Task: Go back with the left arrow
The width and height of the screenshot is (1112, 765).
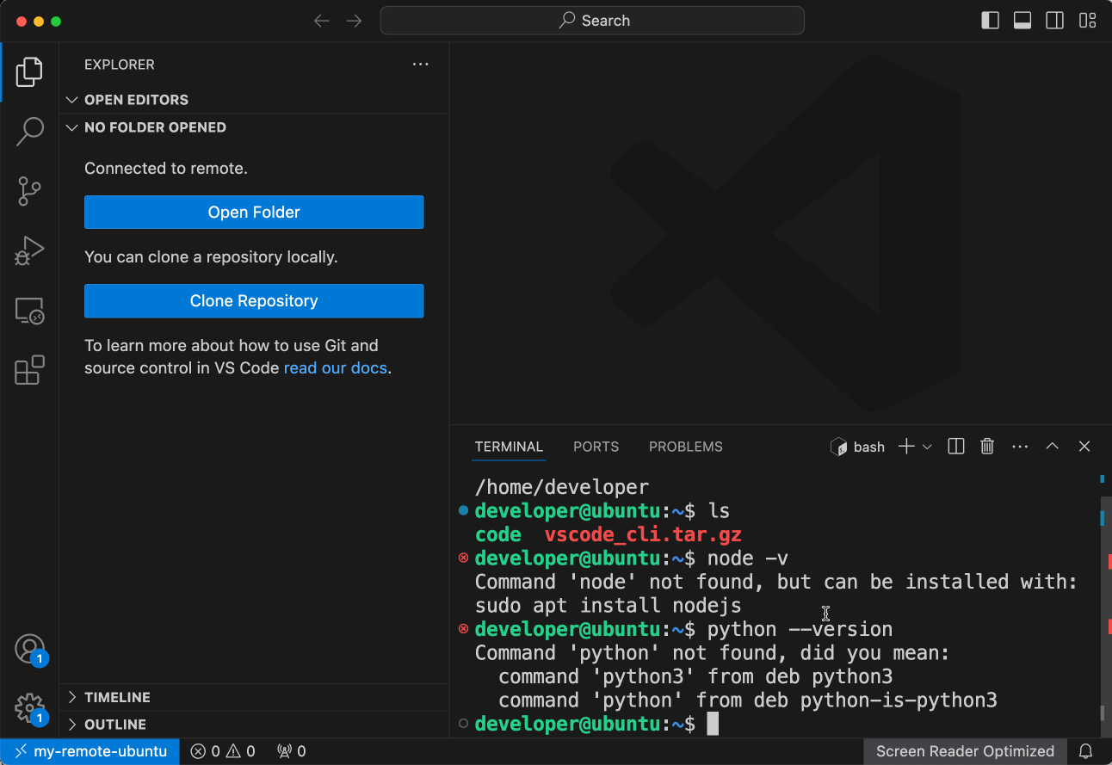Action: (x=322, y=21)
